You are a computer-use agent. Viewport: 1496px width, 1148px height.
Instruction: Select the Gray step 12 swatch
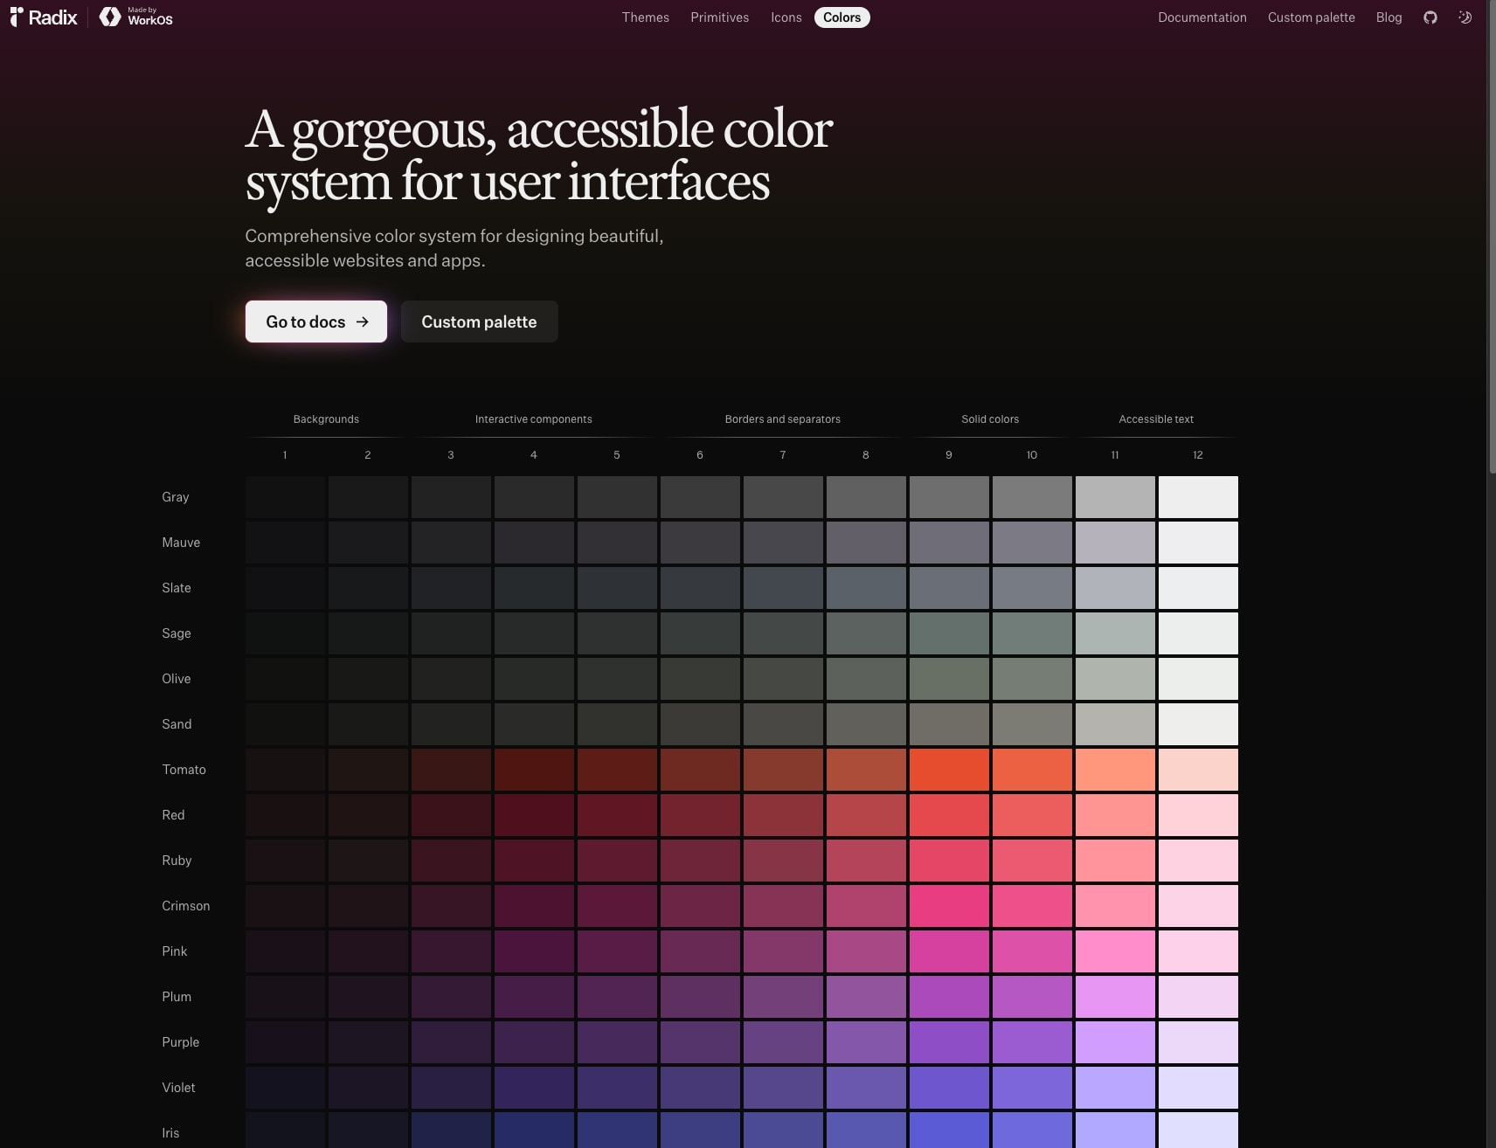[x=1198, y=497]
